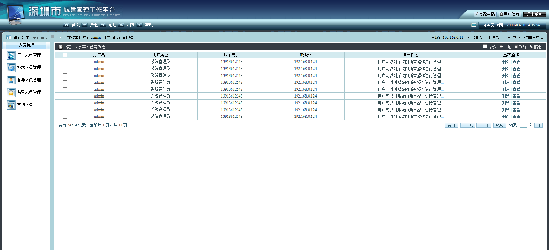Click the refresh icon beside 刷新

tap(121, 25)
